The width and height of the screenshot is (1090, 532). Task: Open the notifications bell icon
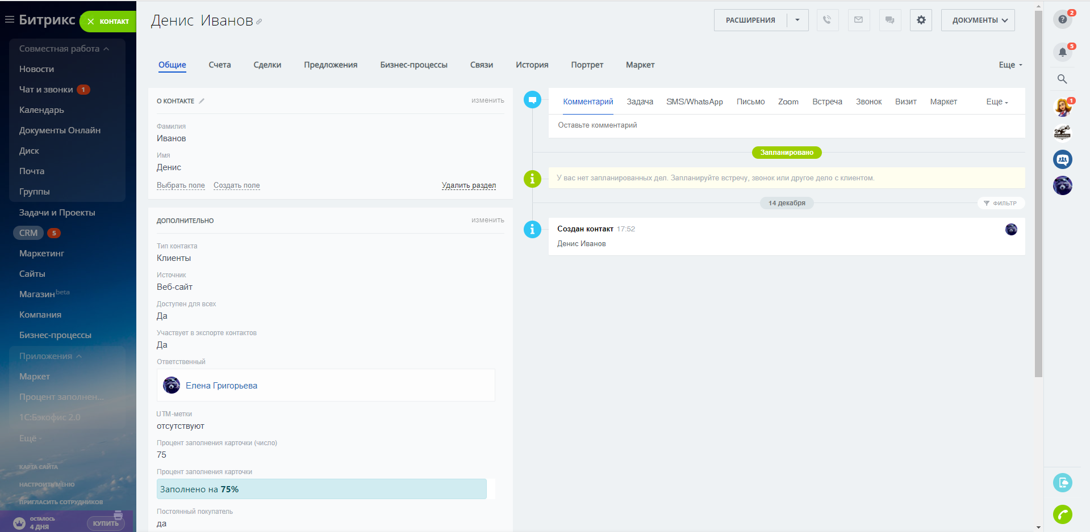(1062, 52)
